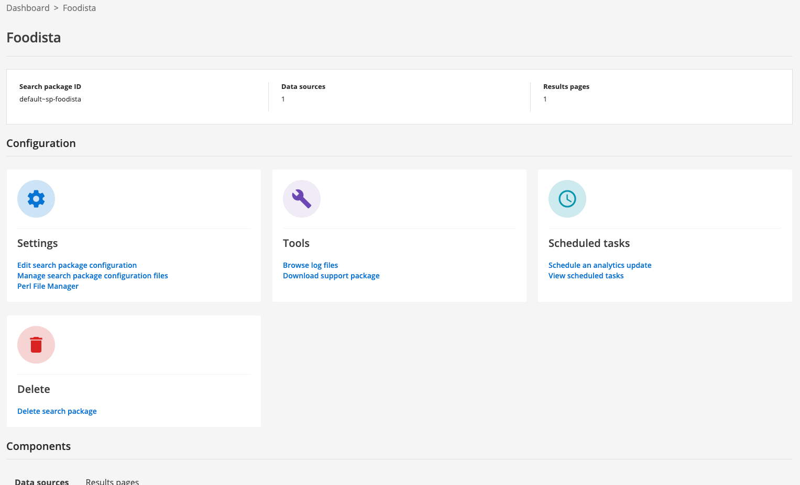Screen dimensions: 800x485
Task: Launch the Perl File Manager
Action: coord(48,286)
